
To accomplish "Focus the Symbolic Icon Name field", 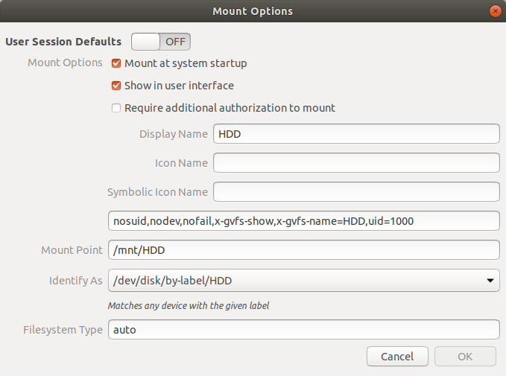I will [356, 192].
